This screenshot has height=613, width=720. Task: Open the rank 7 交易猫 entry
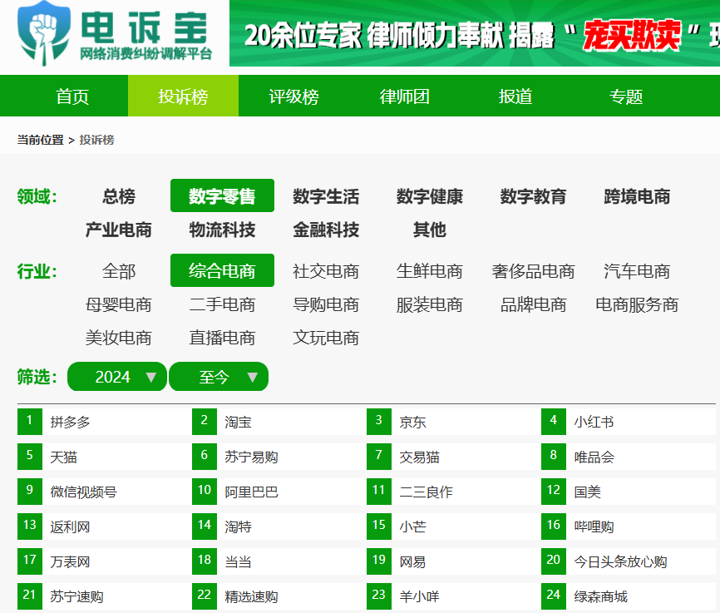click(453, 457)
